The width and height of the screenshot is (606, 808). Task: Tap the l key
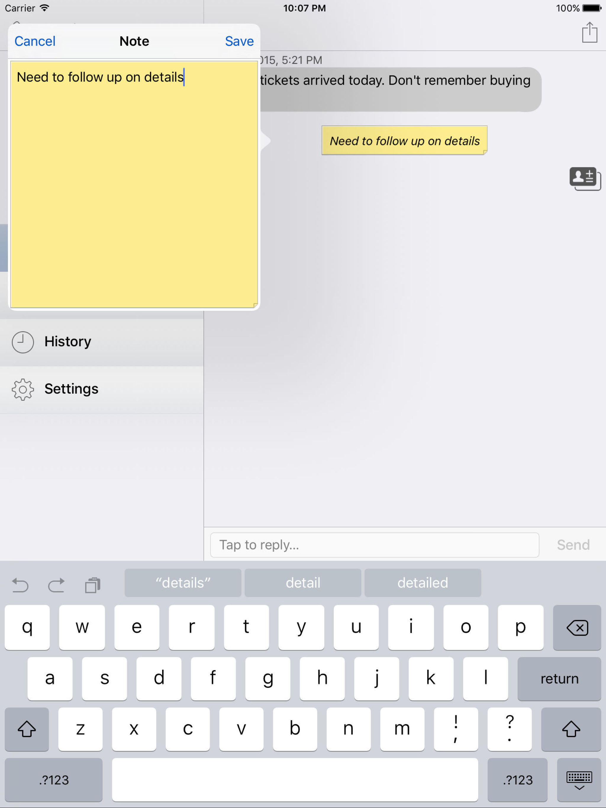coord(486,678)
